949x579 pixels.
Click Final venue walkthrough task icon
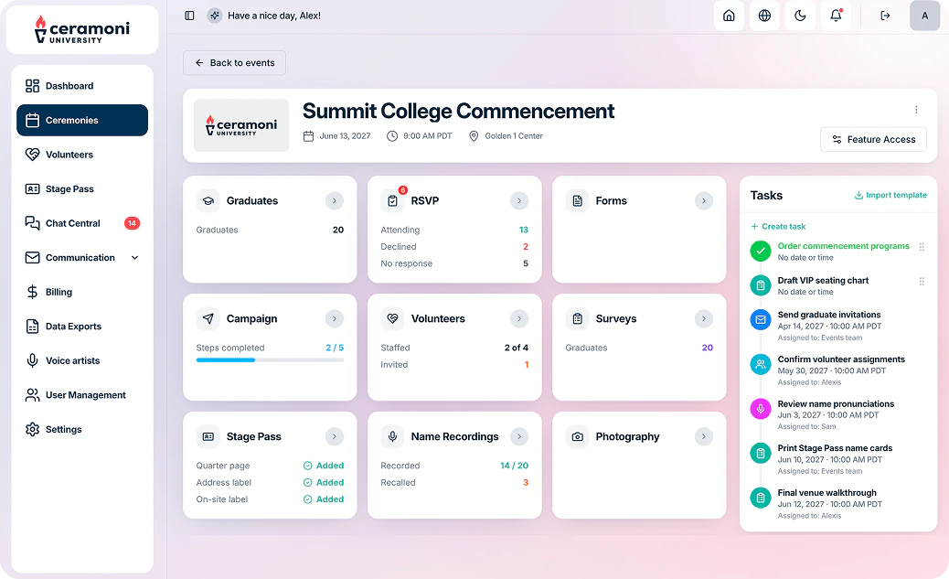pyautogui.click(x=760, y=498)
